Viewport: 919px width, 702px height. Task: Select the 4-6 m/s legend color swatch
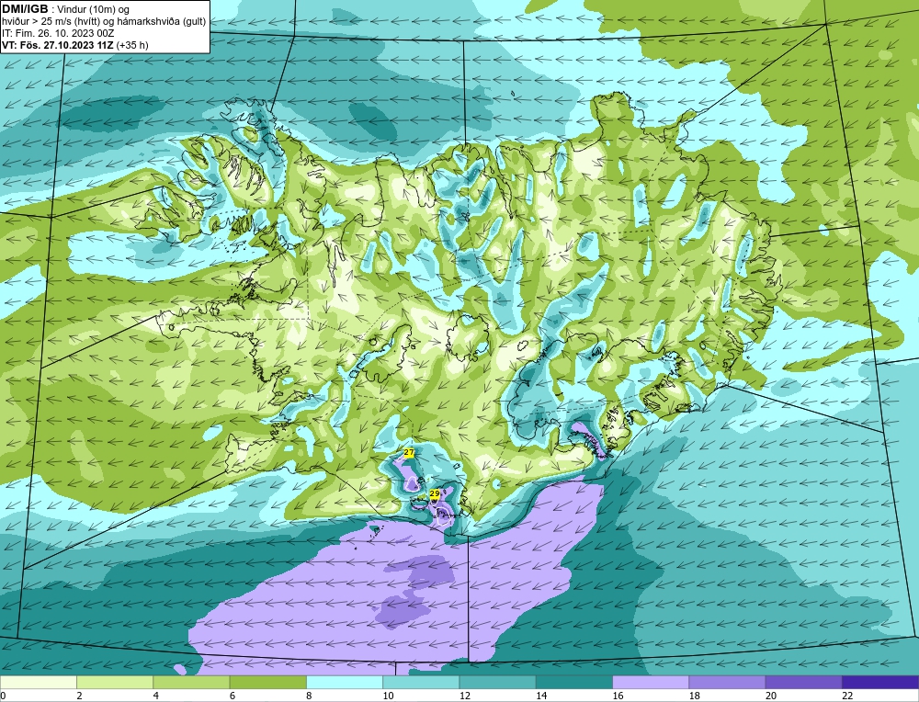click(192, 682)
